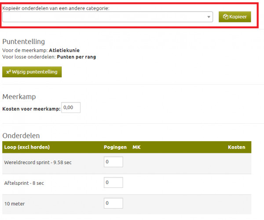Image resolution: width=264 pixels, height=220 pixels.
Task: Click the Kosten column header
Action: click(x=236, y=147)
